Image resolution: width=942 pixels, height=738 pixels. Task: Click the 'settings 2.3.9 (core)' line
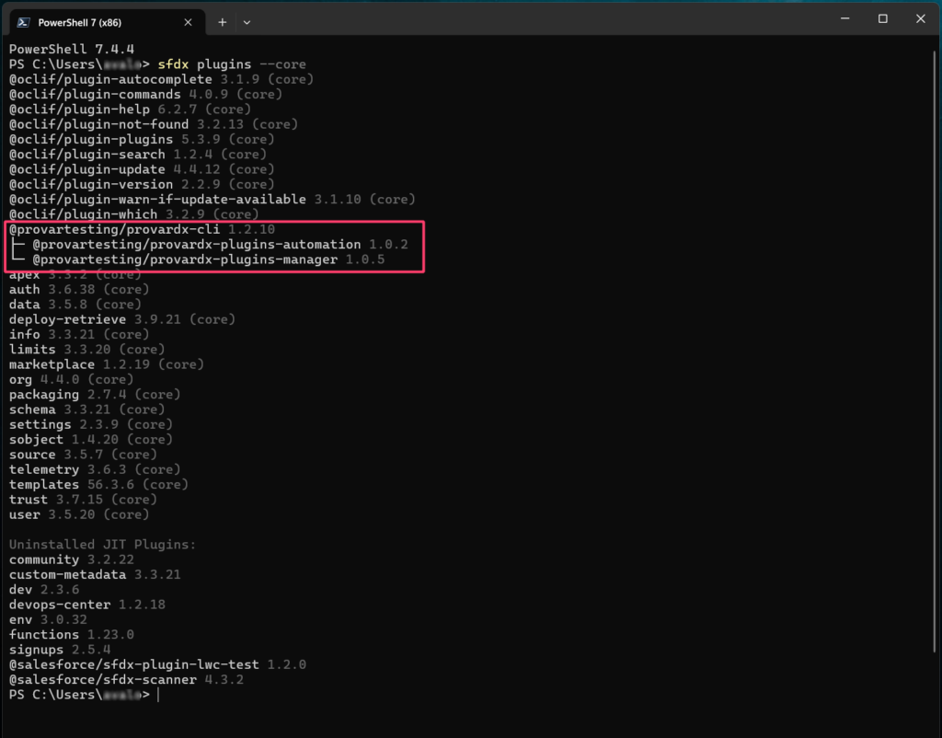pyautogui.click(x=91, y=425)
